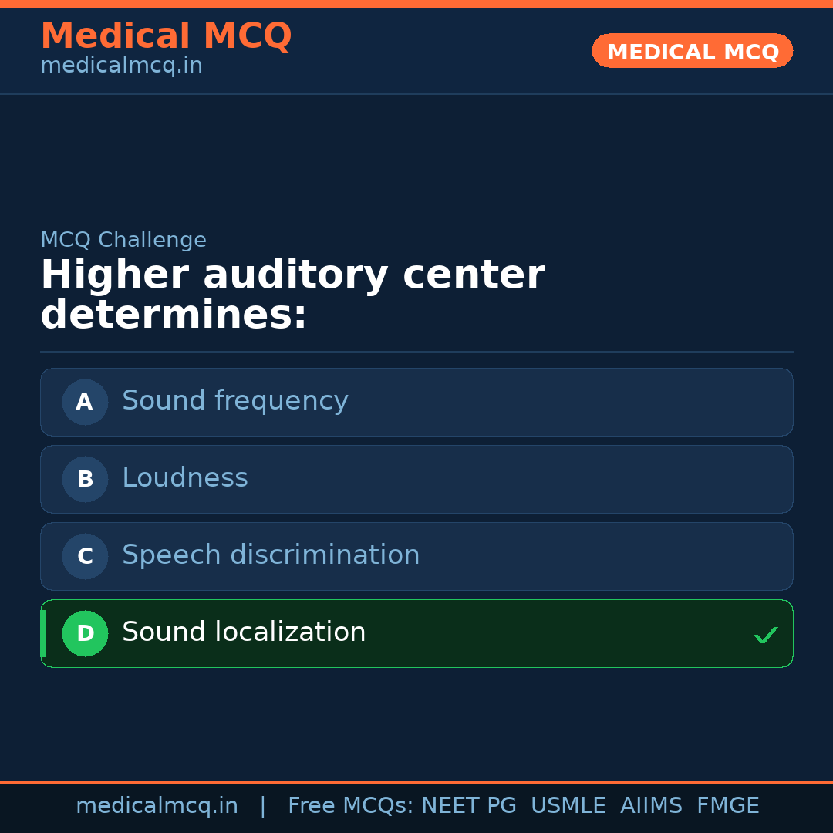833x833 pixels.
Task: Click "USMLE" in the footer
Action: click(x=568, y=806)
